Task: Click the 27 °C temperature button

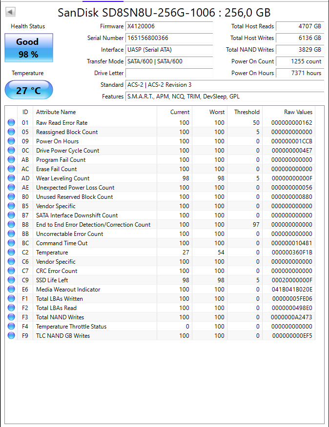Action: click(29, 90)
